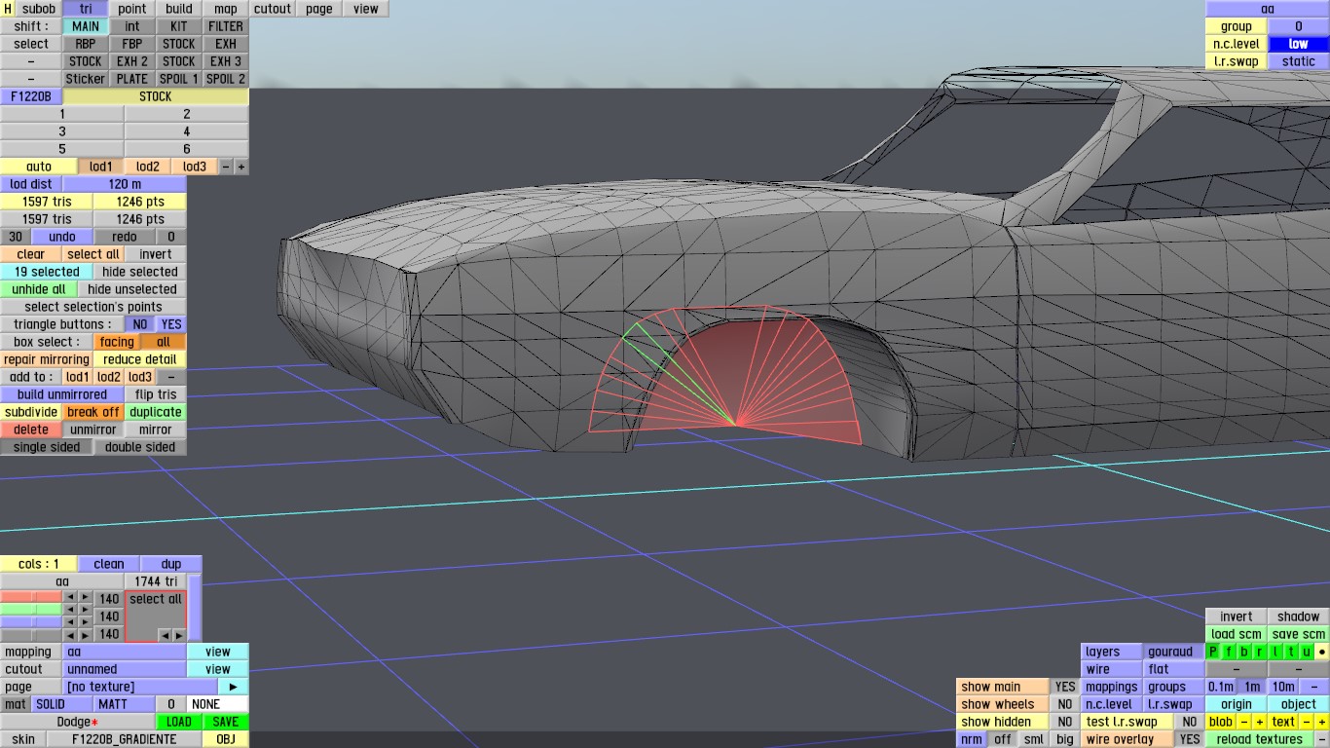Switch to the build mode tab
Image resolution: width=1330 pixels, height=748 pixels.
pos(179,9)
